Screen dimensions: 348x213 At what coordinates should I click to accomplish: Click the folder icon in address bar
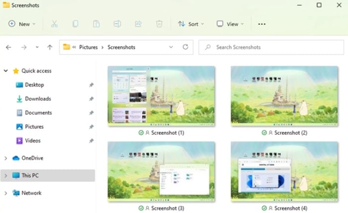click(x=66, y=47)
